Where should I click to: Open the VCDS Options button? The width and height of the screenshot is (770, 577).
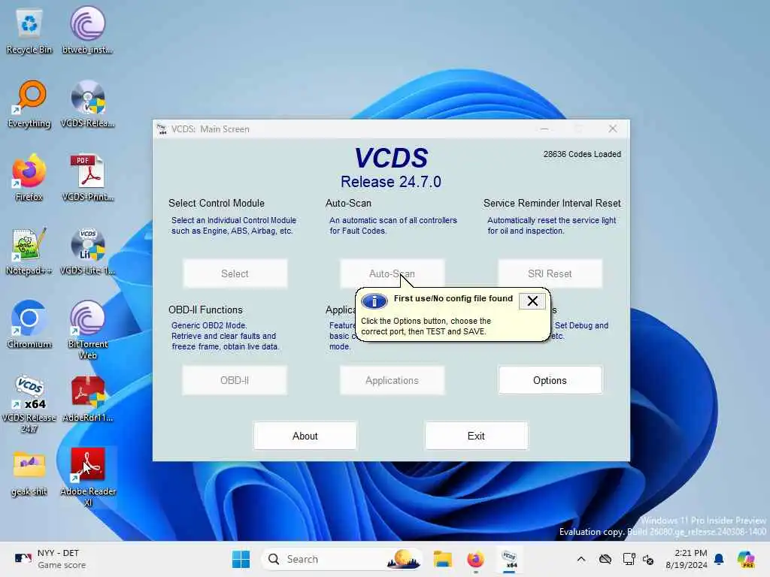click(x=550, y=380)
